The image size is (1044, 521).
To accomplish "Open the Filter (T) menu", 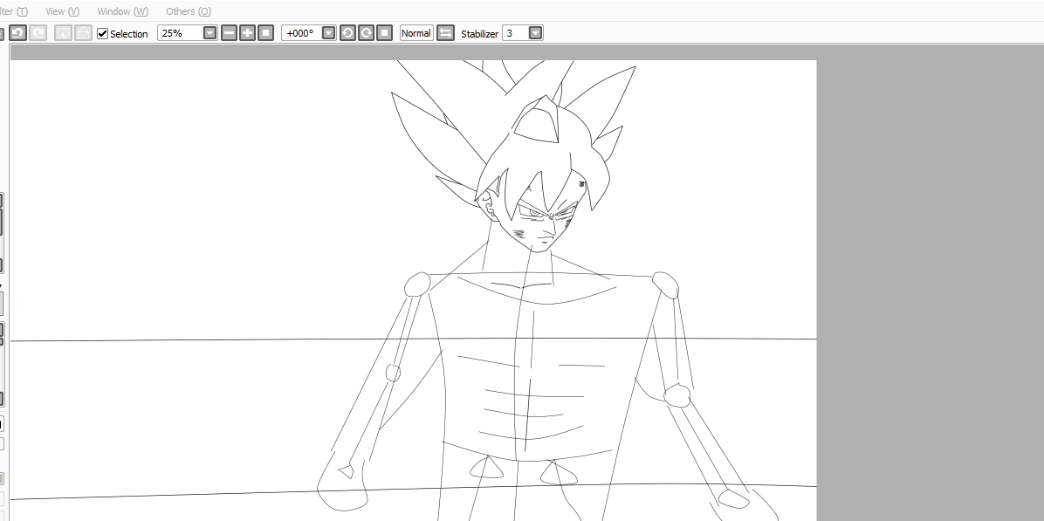I will (x=14, y=11).
